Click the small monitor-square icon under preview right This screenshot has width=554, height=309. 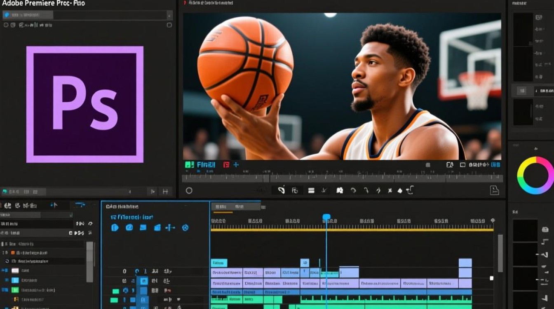pos(462,165)
